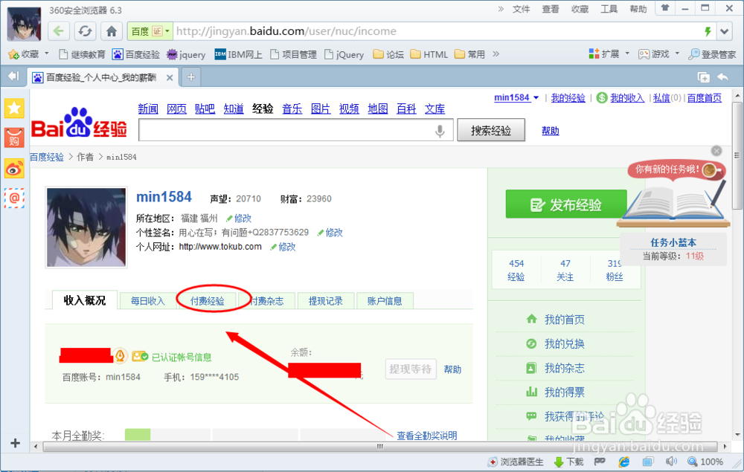
Task: Open the mail @ sidebar icon
Action: pos(14,198)
